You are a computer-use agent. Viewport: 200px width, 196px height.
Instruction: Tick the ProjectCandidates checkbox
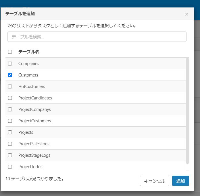10,98
